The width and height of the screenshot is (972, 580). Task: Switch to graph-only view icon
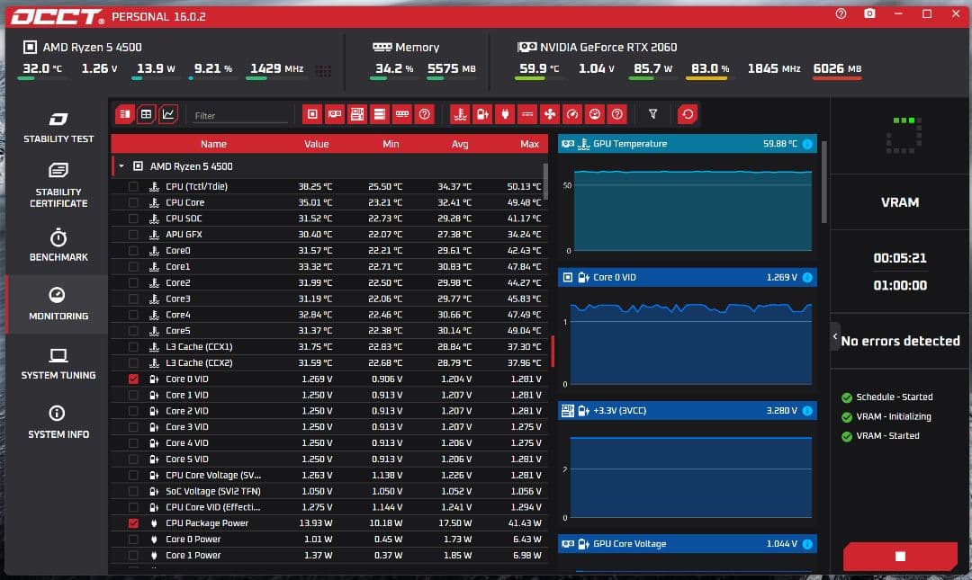click(x=168, y=114)
